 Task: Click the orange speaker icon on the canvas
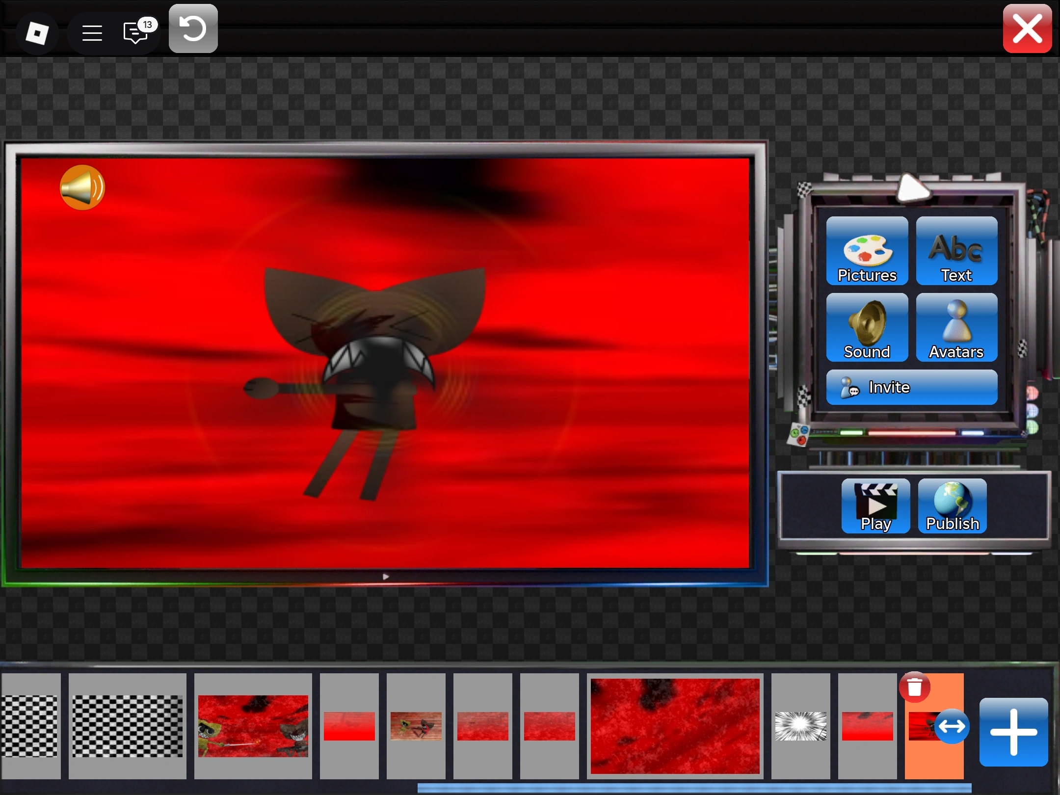coord(82,187)
